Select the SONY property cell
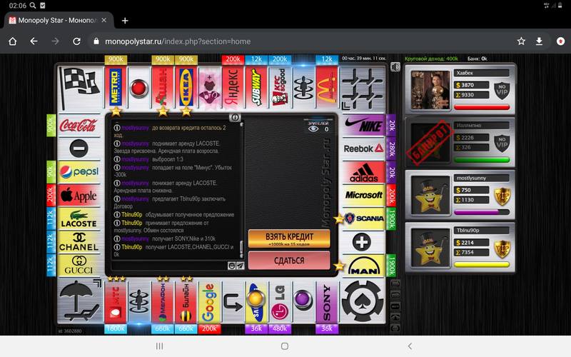571x357 pixels. [327, 301]
